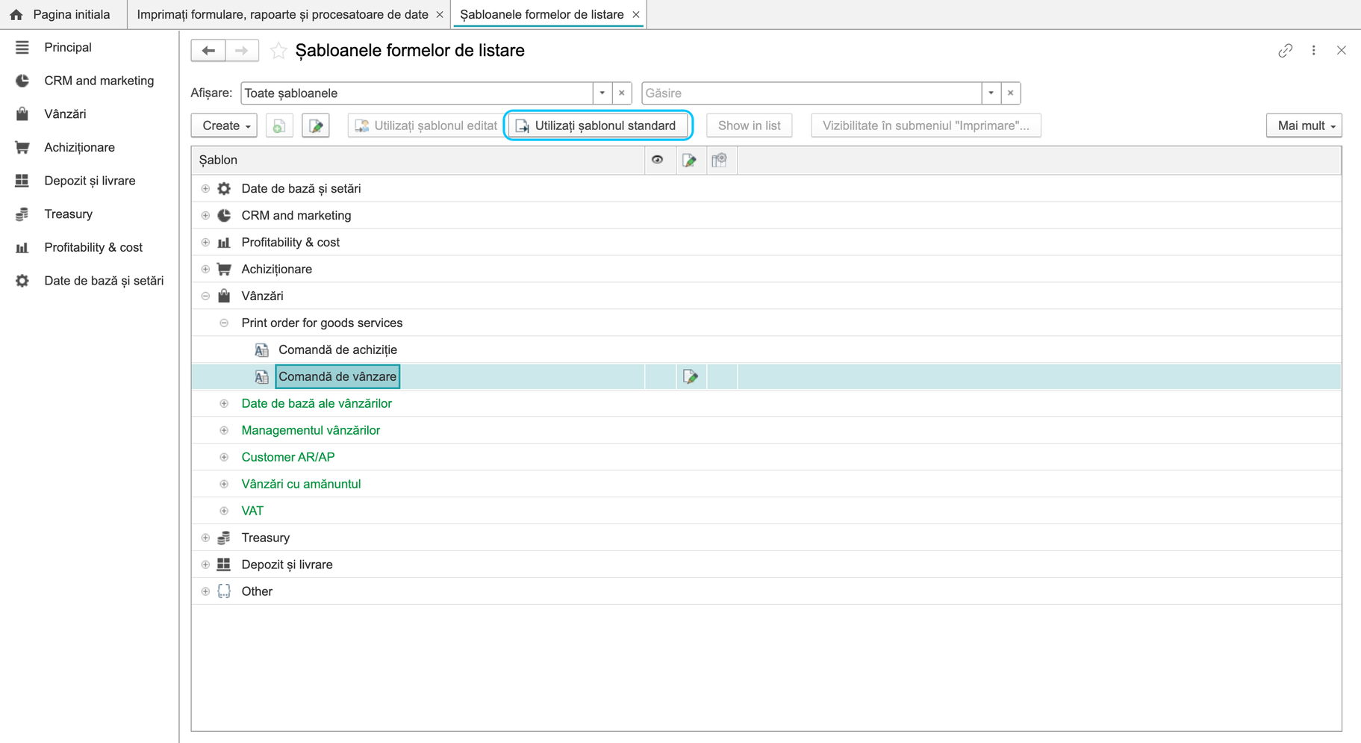Open the three-dot options menu
Screen dimensions: 1361x743
[x=1314, y=51]
